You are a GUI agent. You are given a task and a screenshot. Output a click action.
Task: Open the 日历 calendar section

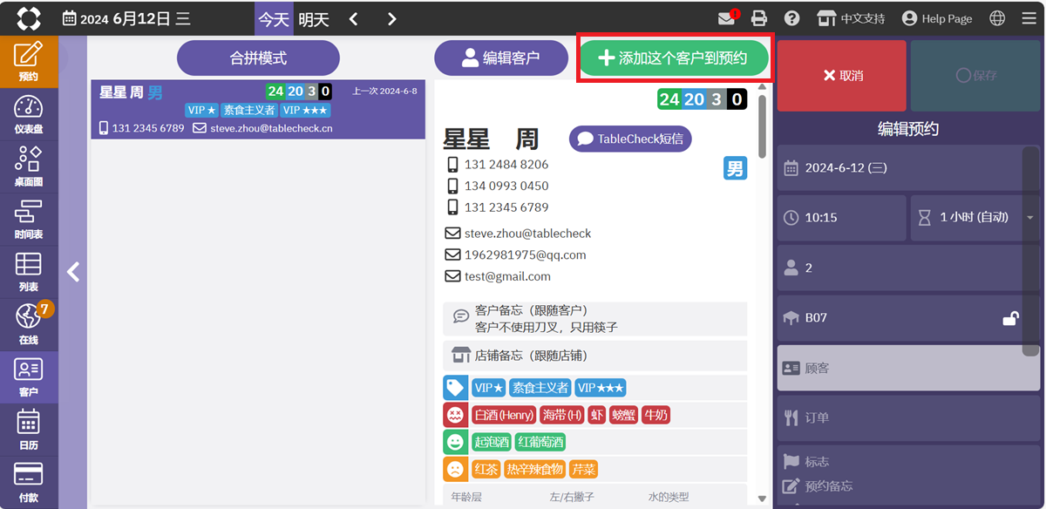pyautogui.click(x=29, y=428)
